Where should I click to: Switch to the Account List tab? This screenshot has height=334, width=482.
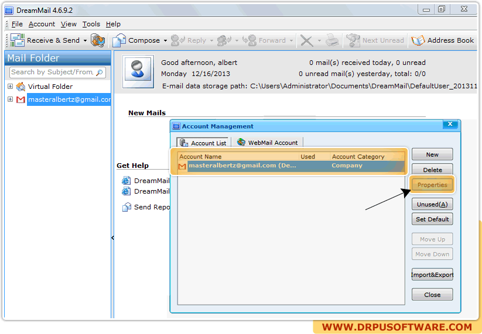point(203,143)
